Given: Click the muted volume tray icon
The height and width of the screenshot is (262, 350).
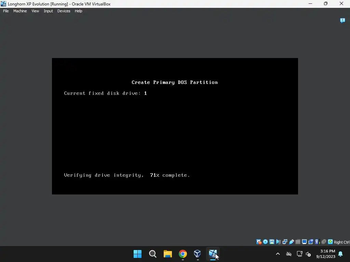Looking at the screenshot, I should pyautogui.click(x=308, y=254).
